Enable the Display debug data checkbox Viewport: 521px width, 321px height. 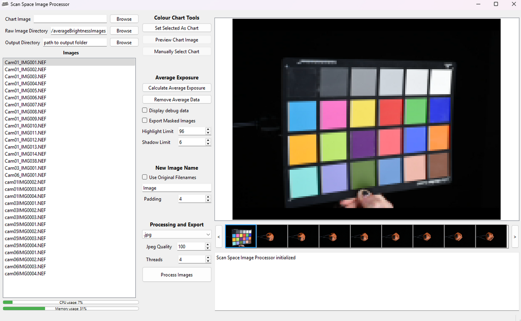(145, 111)
